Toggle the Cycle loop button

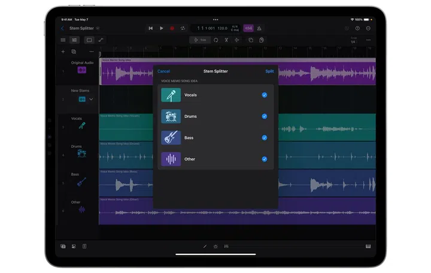(x=183, y=28)
